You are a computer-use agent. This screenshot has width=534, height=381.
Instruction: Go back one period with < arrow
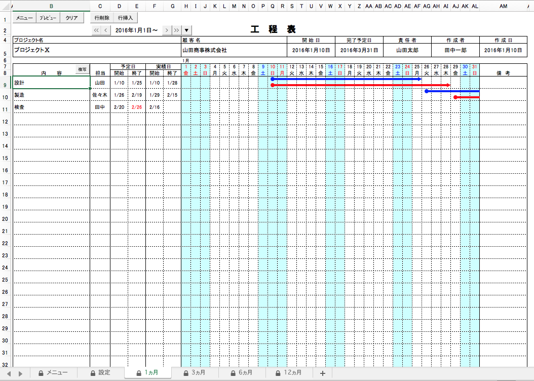[106, 30]
